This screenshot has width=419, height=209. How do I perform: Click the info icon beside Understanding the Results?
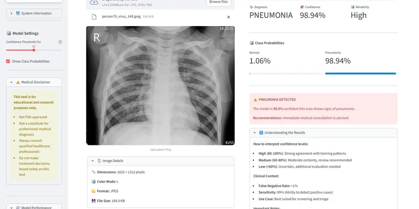[x=261, y=132]
